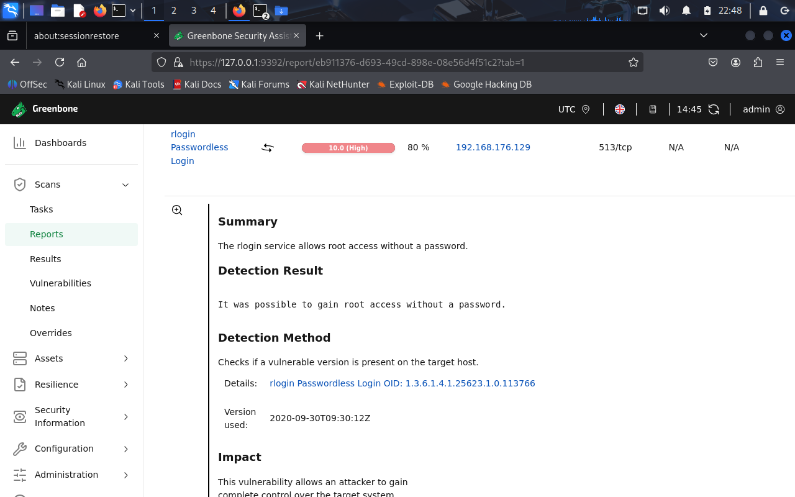This screenshot has width=795, height=497.
Task: Collapse the Scans section chevron
Action: tap(125, 185)
